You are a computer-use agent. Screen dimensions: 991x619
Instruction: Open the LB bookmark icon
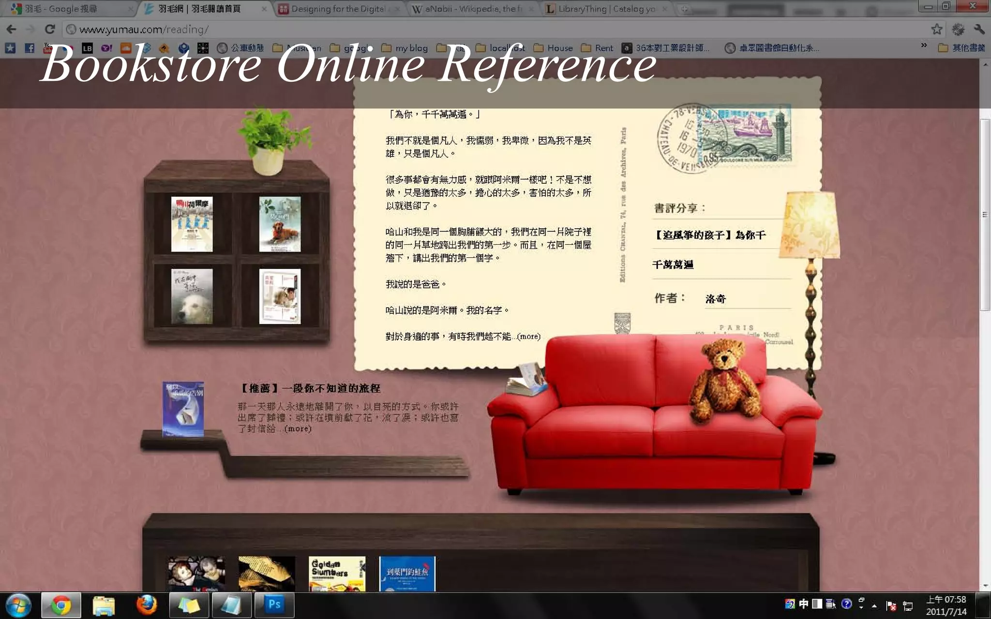click(x=87, y=48)
